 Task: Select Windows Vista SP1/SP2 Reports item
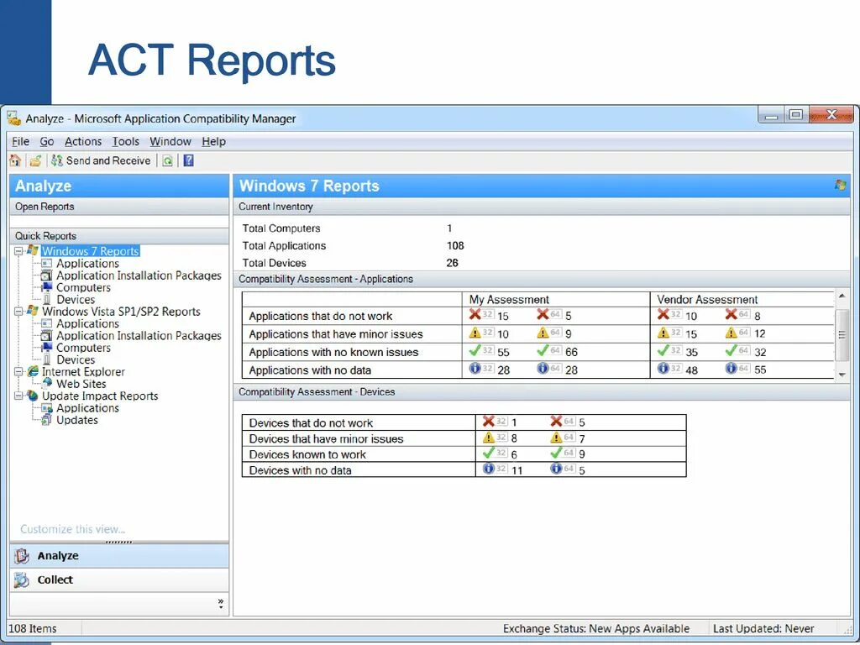tap(121, 312)
